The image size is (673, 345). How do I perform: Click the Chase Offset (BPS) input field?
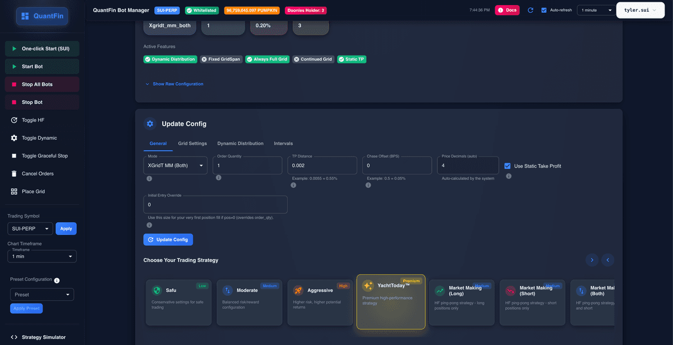pos(397,165)
